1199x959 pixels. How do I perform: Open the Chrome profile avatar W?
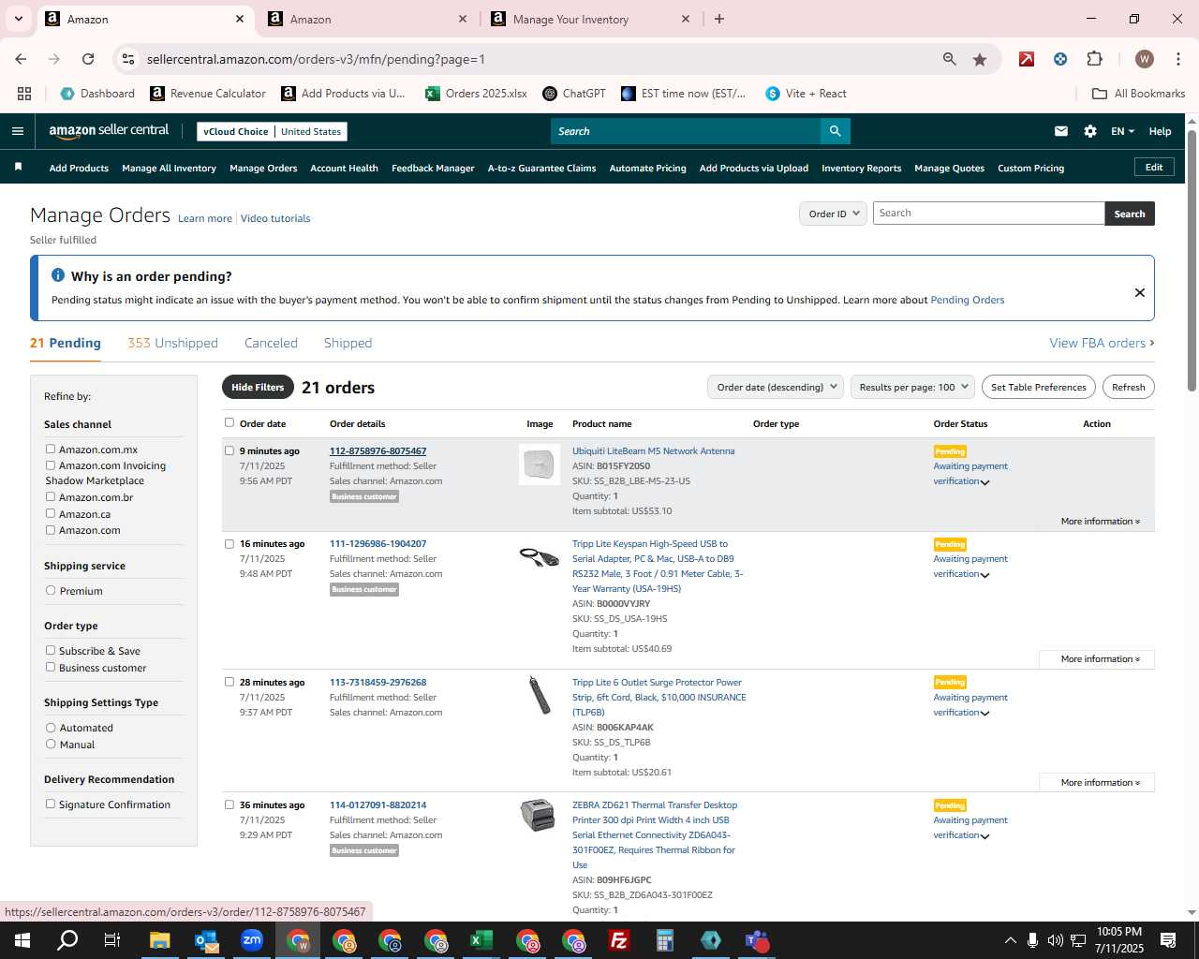point(1144,59)
